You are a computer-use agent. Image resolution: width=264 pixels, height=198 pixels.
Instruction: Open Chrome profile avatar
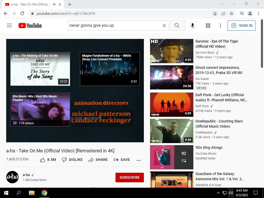click(250, 13)
